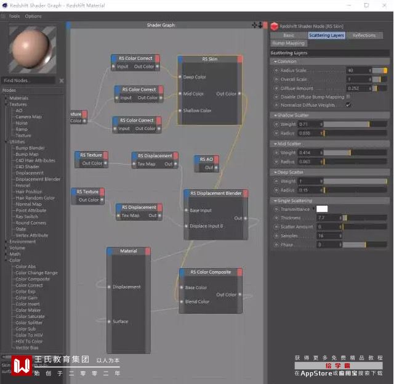Click the Shallow Scatter Weight animation dot

pos(276,124)
